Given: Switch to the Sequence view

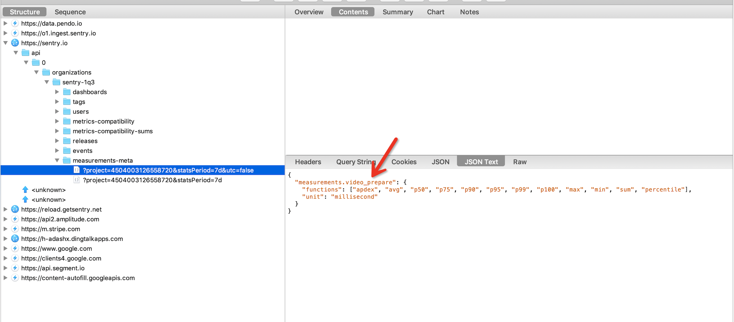Looking at the screenshot, I should click(70, 12).
